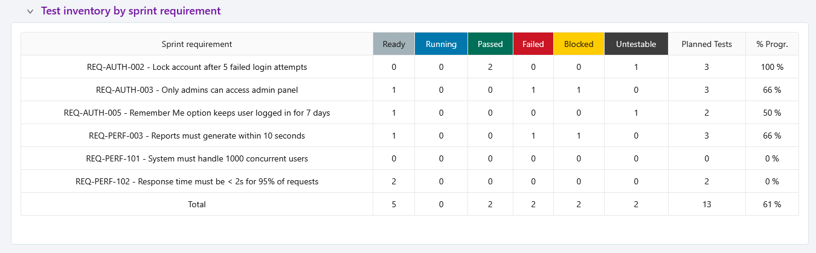Image resolution: width=816 pixels, height=253 pixels.
Task: Click the yellow Blocked status header
Action: [579, 44]
